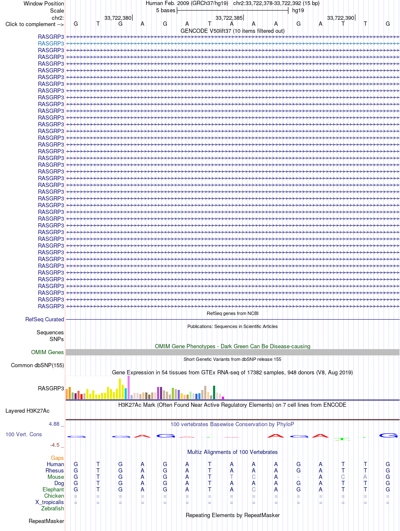Open the '100 Vert. Cons' track label
The image size is (400, 531).
[24, 434]
